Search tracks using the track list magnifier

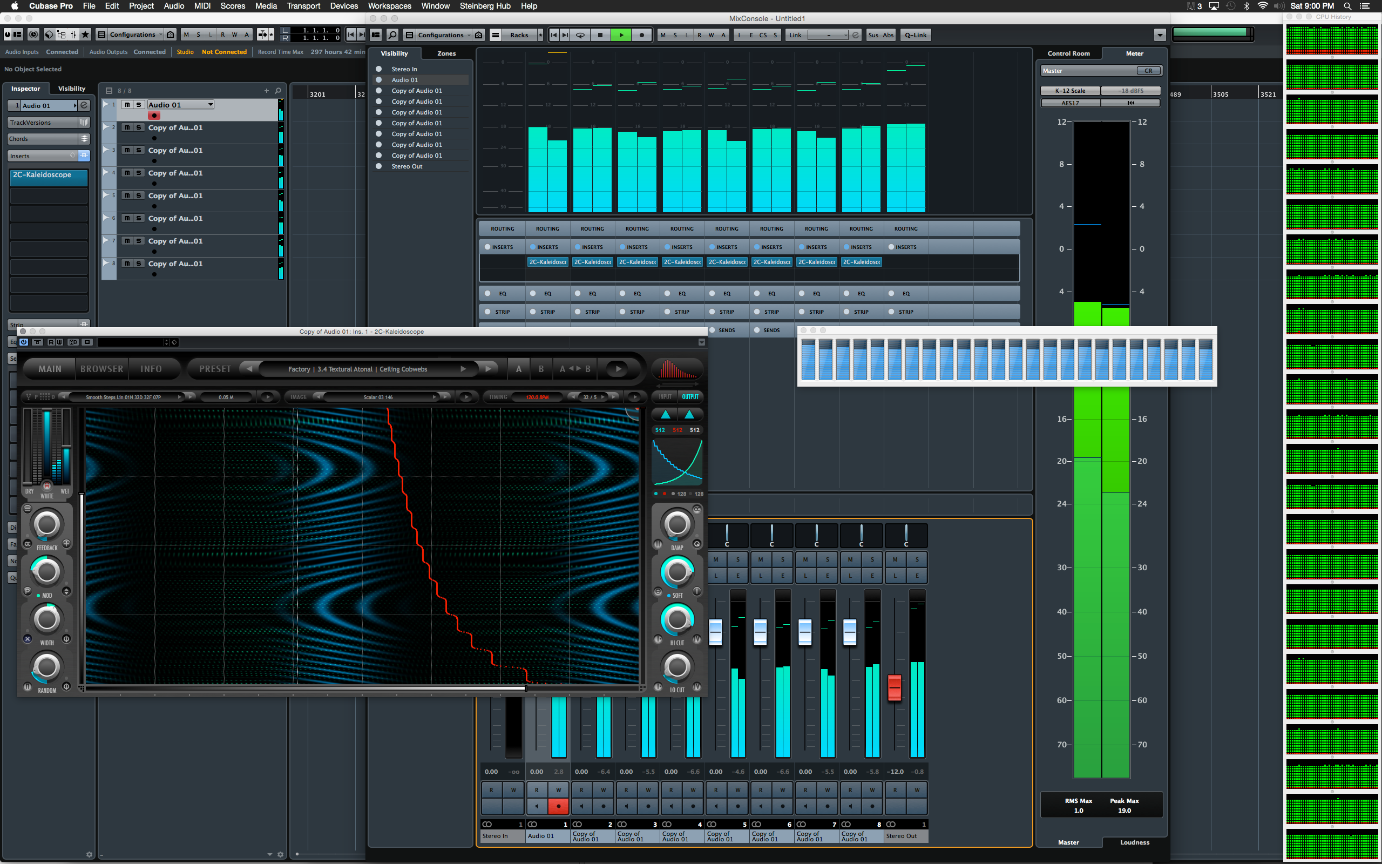click(278, 90)
